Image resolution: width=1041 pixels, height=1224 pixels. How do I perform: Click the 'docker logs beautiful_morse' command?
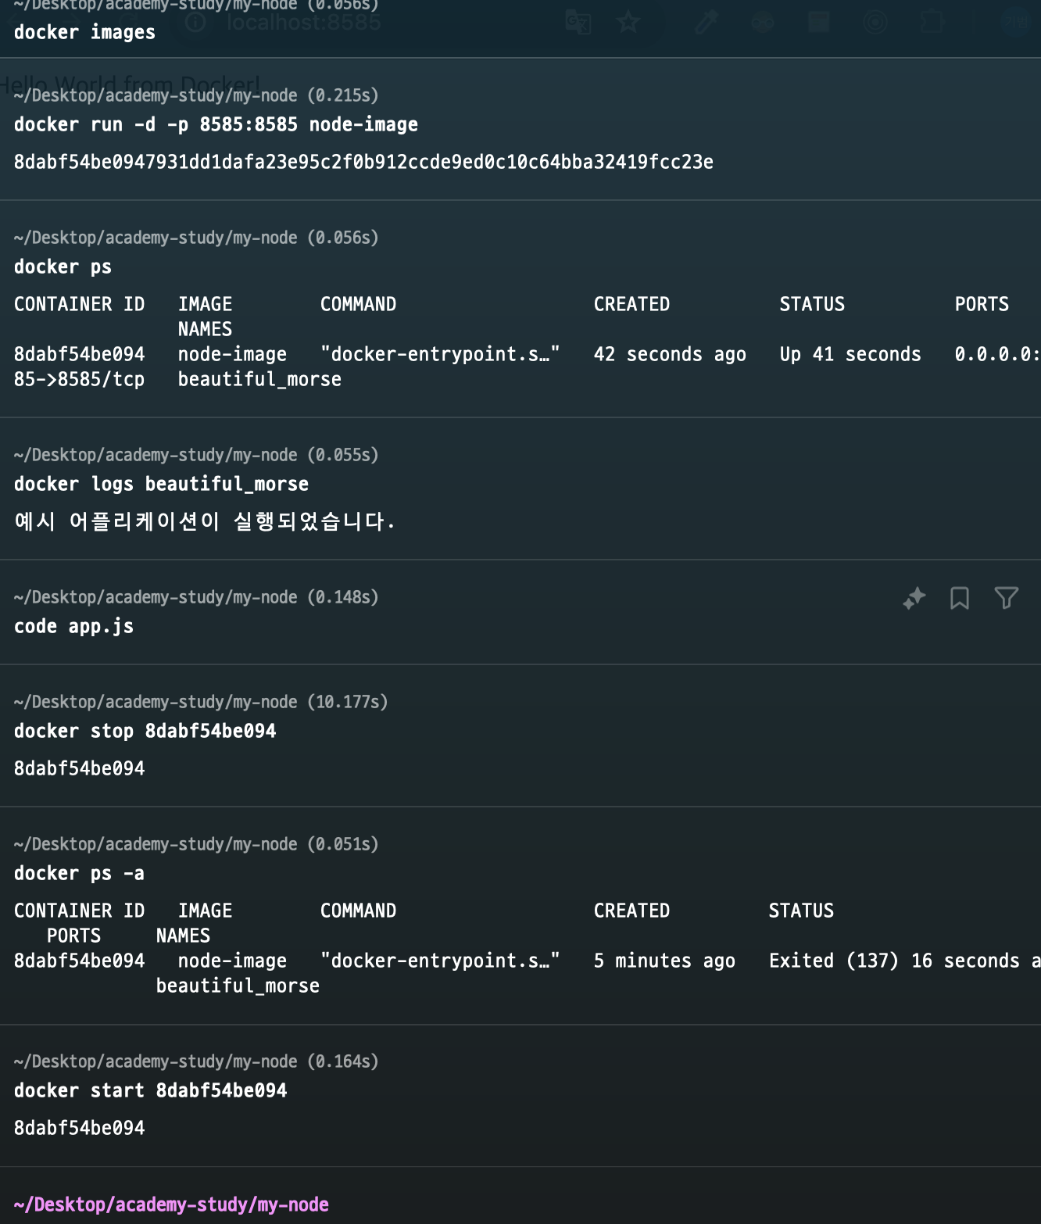click(x=160, y=483)
